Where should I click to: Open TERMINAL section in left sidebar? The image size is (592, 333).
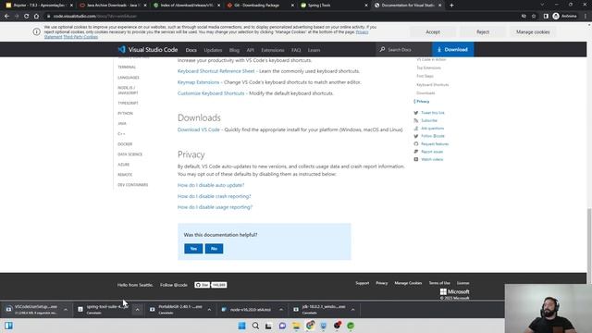point(127,68)
